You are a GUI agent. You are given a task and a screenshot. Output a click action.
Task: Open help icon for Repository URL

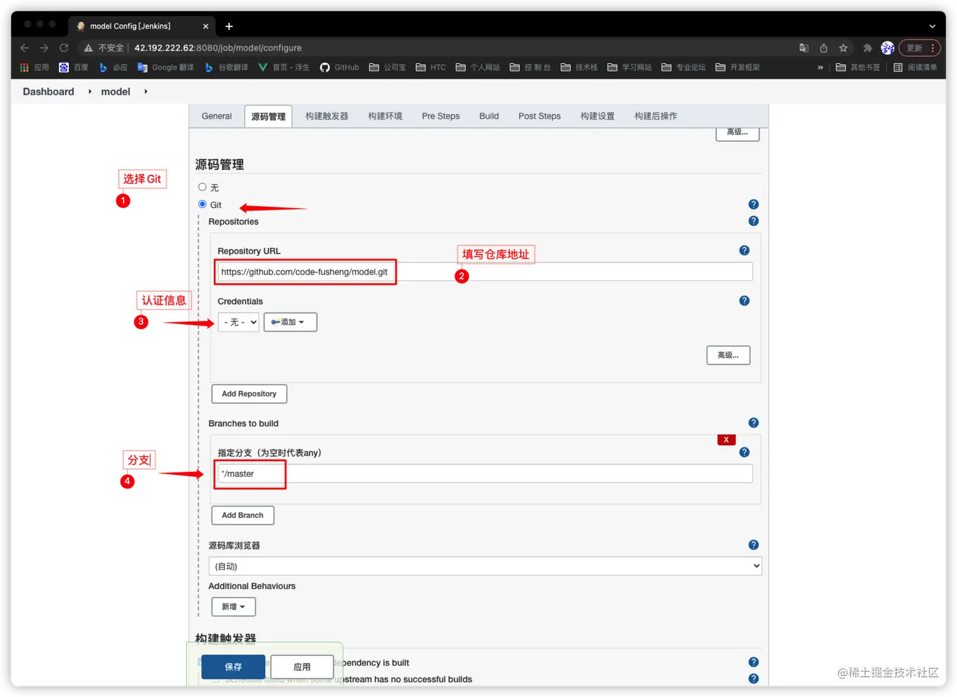coord(744,250)
